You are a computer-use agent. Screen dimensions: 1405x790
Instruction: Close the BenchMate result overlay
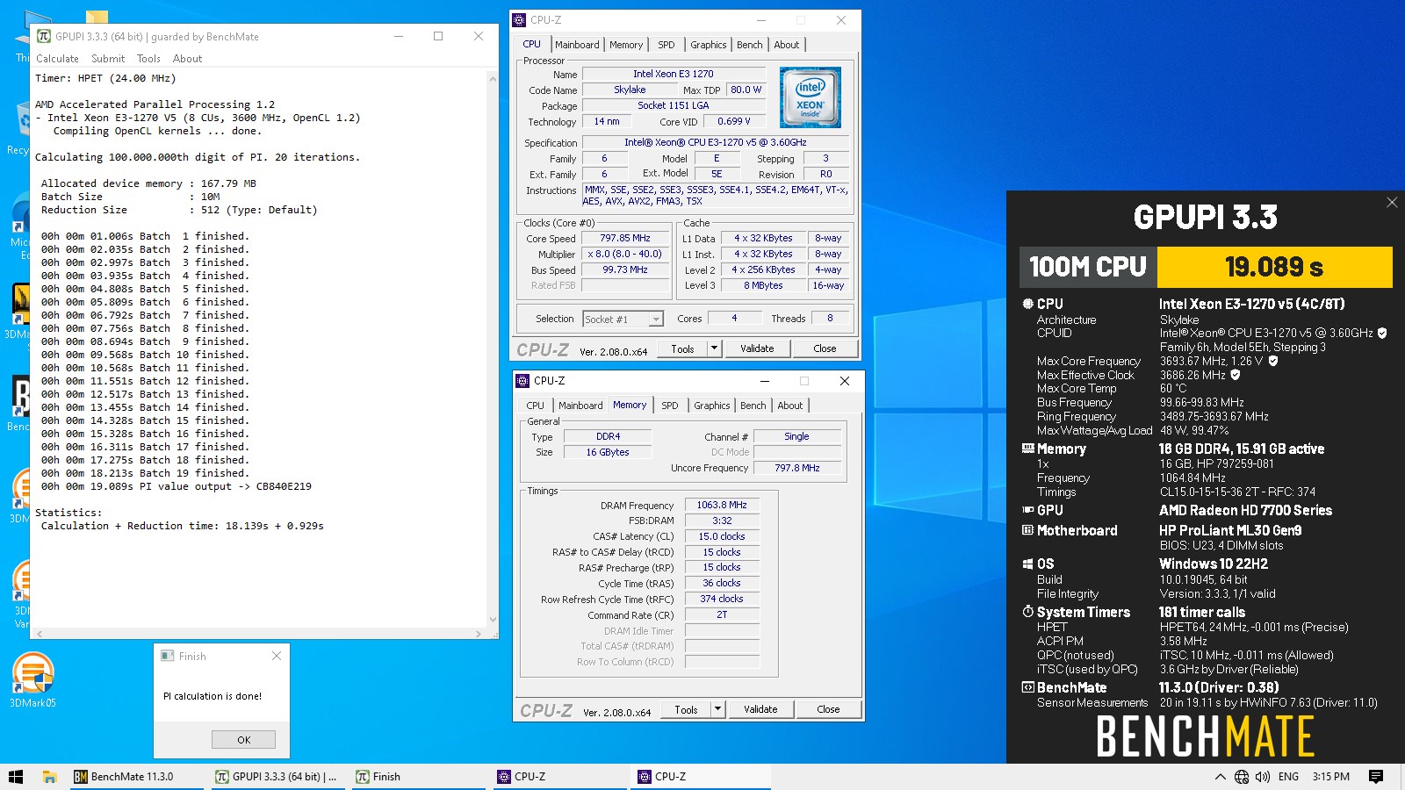pos(1392,203)
